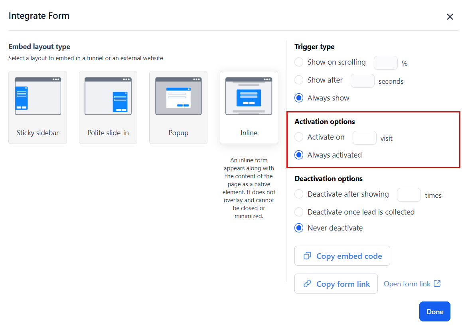
Task: Click the scrolling percentage input field
Action: coord(386,63)
